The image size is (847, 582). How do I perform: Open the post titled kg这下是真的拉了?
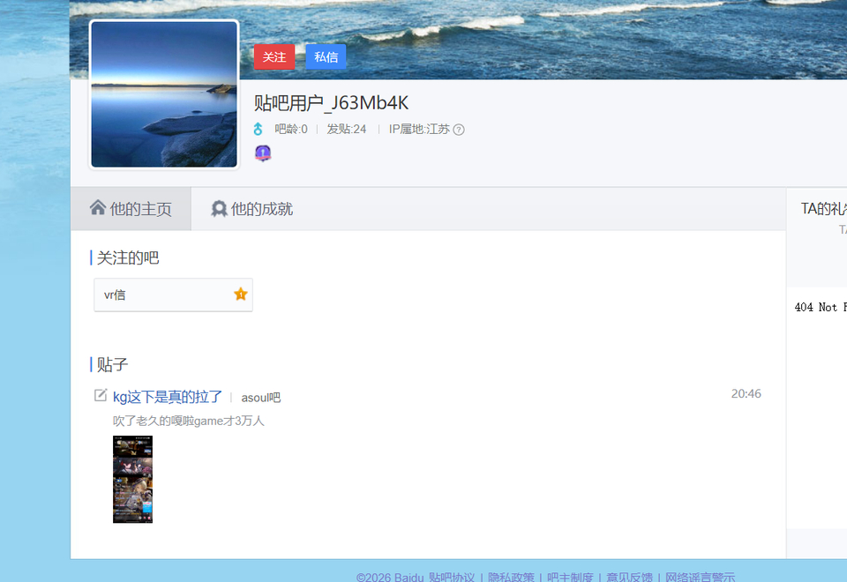168,397
